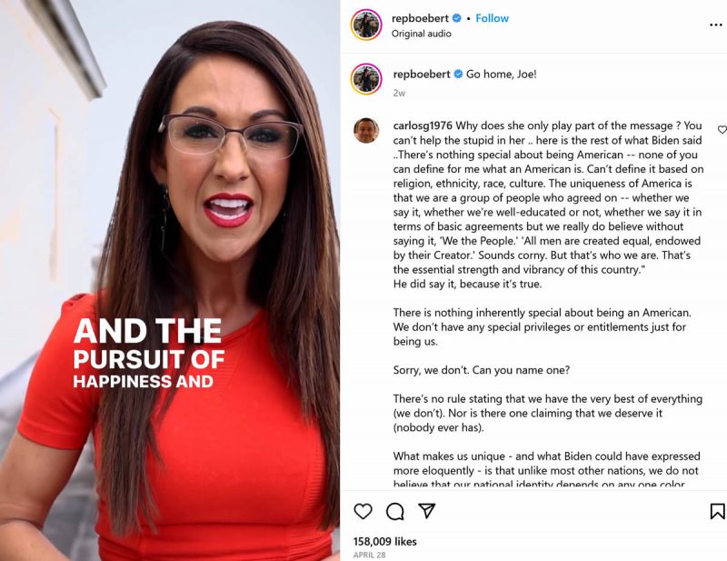Open Original audio link
Screen dimensions: 727x561
click(421, 34)
